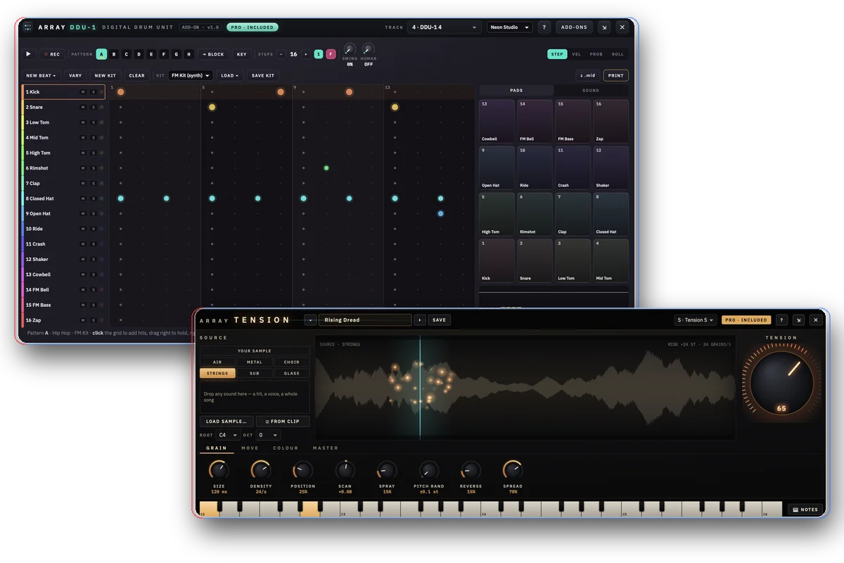Trigger the Clap pad 7
Image resolution: width=844 pixels, height=563 pixels.
[573, 214]
